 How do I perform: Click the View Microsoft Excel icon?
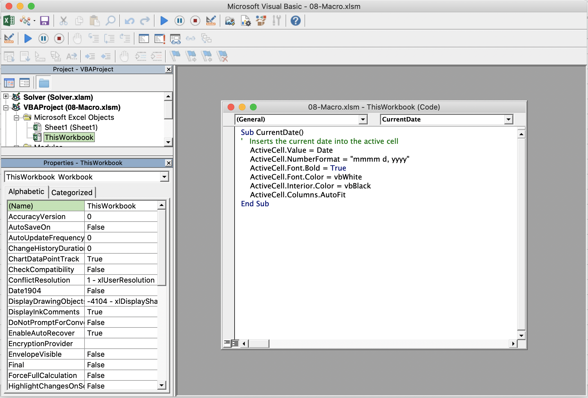(x=9, y=21)
